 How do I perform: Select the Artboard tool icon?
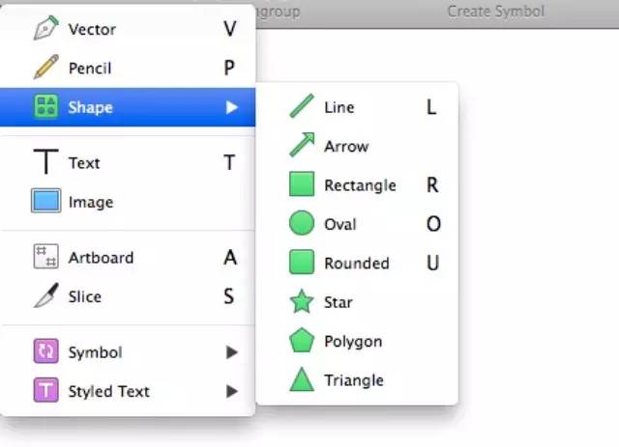(45, 258)
